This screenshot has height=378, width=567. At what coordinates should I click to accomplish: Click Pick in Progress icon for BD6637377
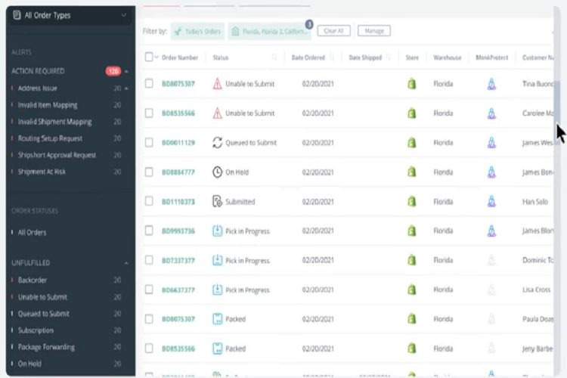(217, 290)
